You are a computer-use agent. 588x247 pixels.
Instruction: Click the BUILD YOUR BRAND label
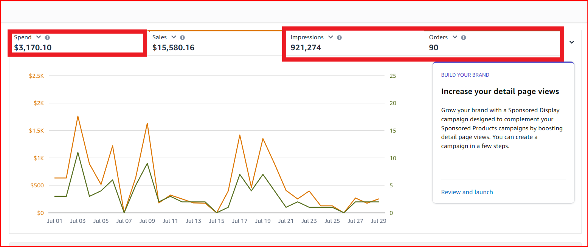pos(465,75)
